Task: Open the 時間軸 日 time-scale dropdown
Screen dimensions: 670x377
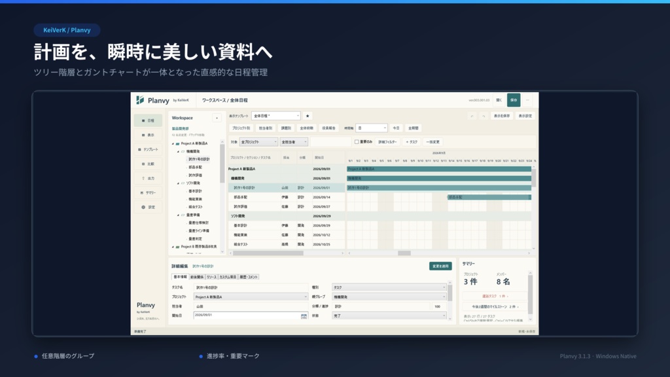Action: pos(372,128)
